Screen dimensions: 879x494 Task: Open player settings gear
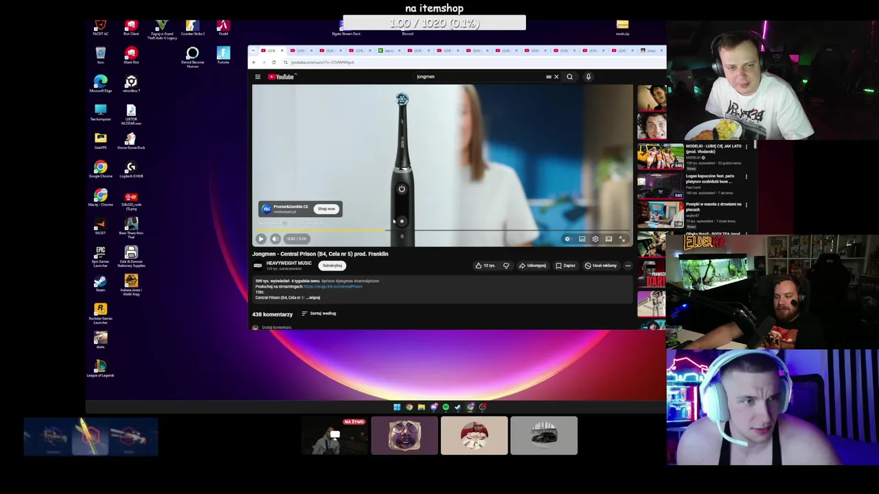click(595, 239)
